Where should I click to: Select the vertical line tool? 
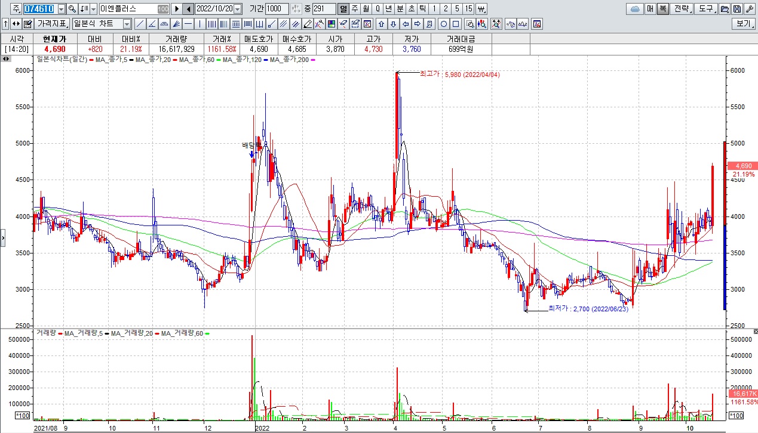tap(200, 24)
